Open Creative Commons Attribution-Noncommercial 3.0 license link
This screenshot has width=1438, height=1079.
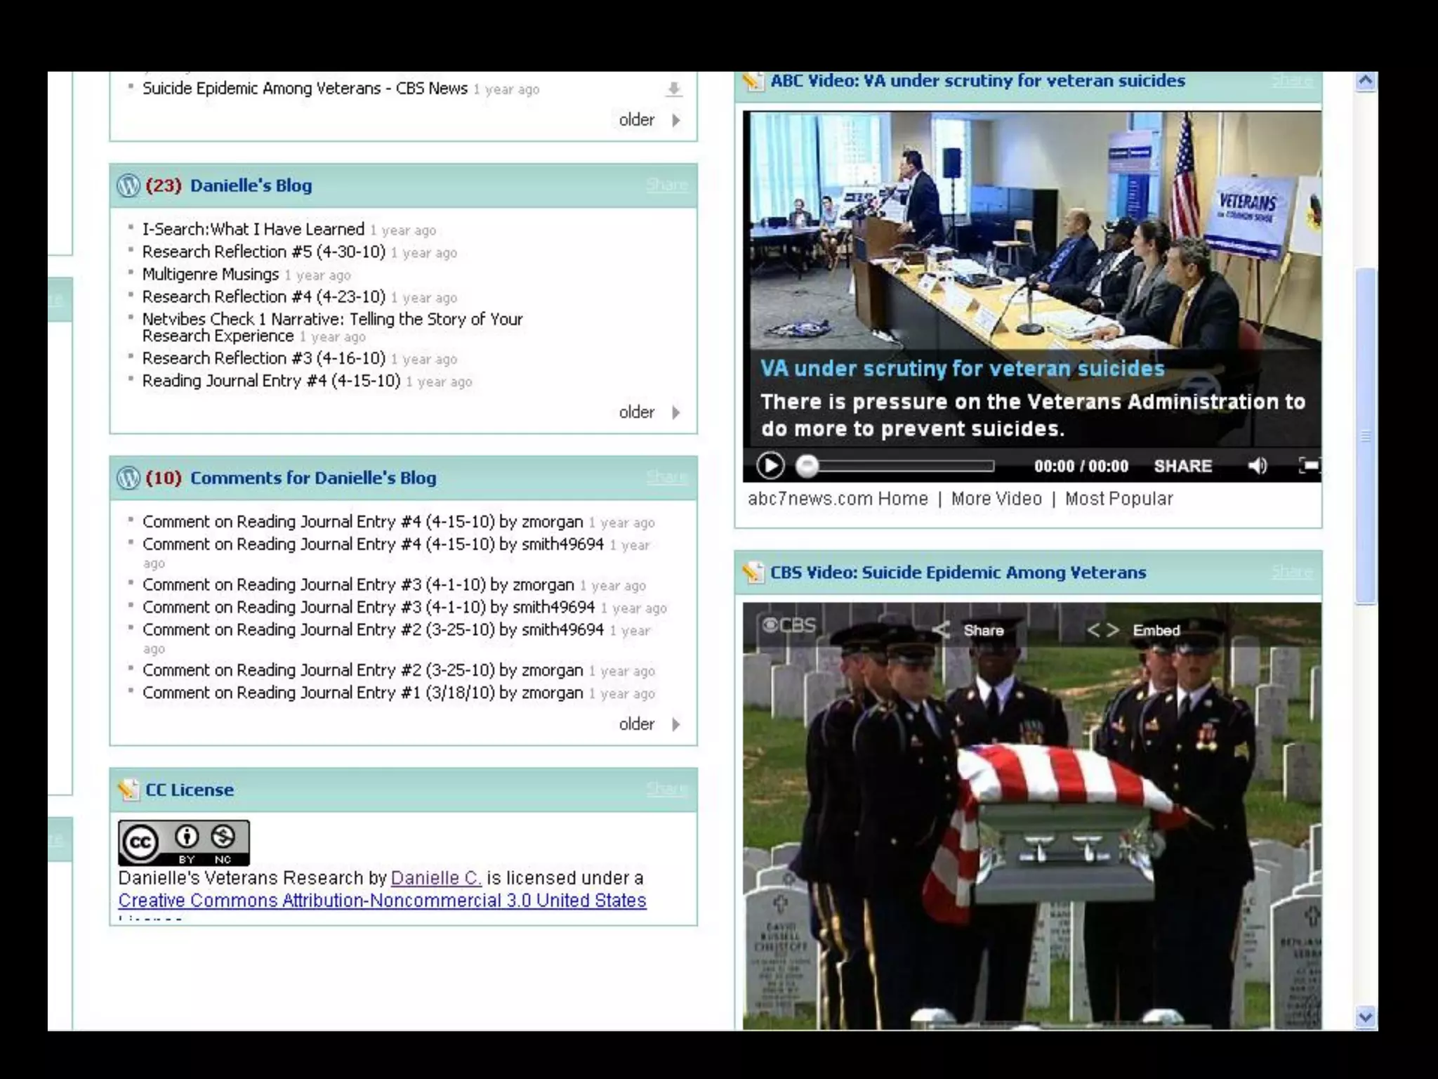point(382,901)
